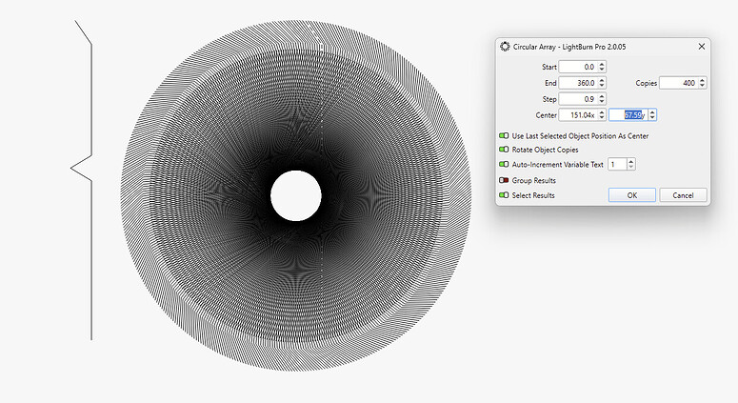Click the white center hole of array
Image resolution: width=738 pixels, height=403 pixels.
coord(296,196)
